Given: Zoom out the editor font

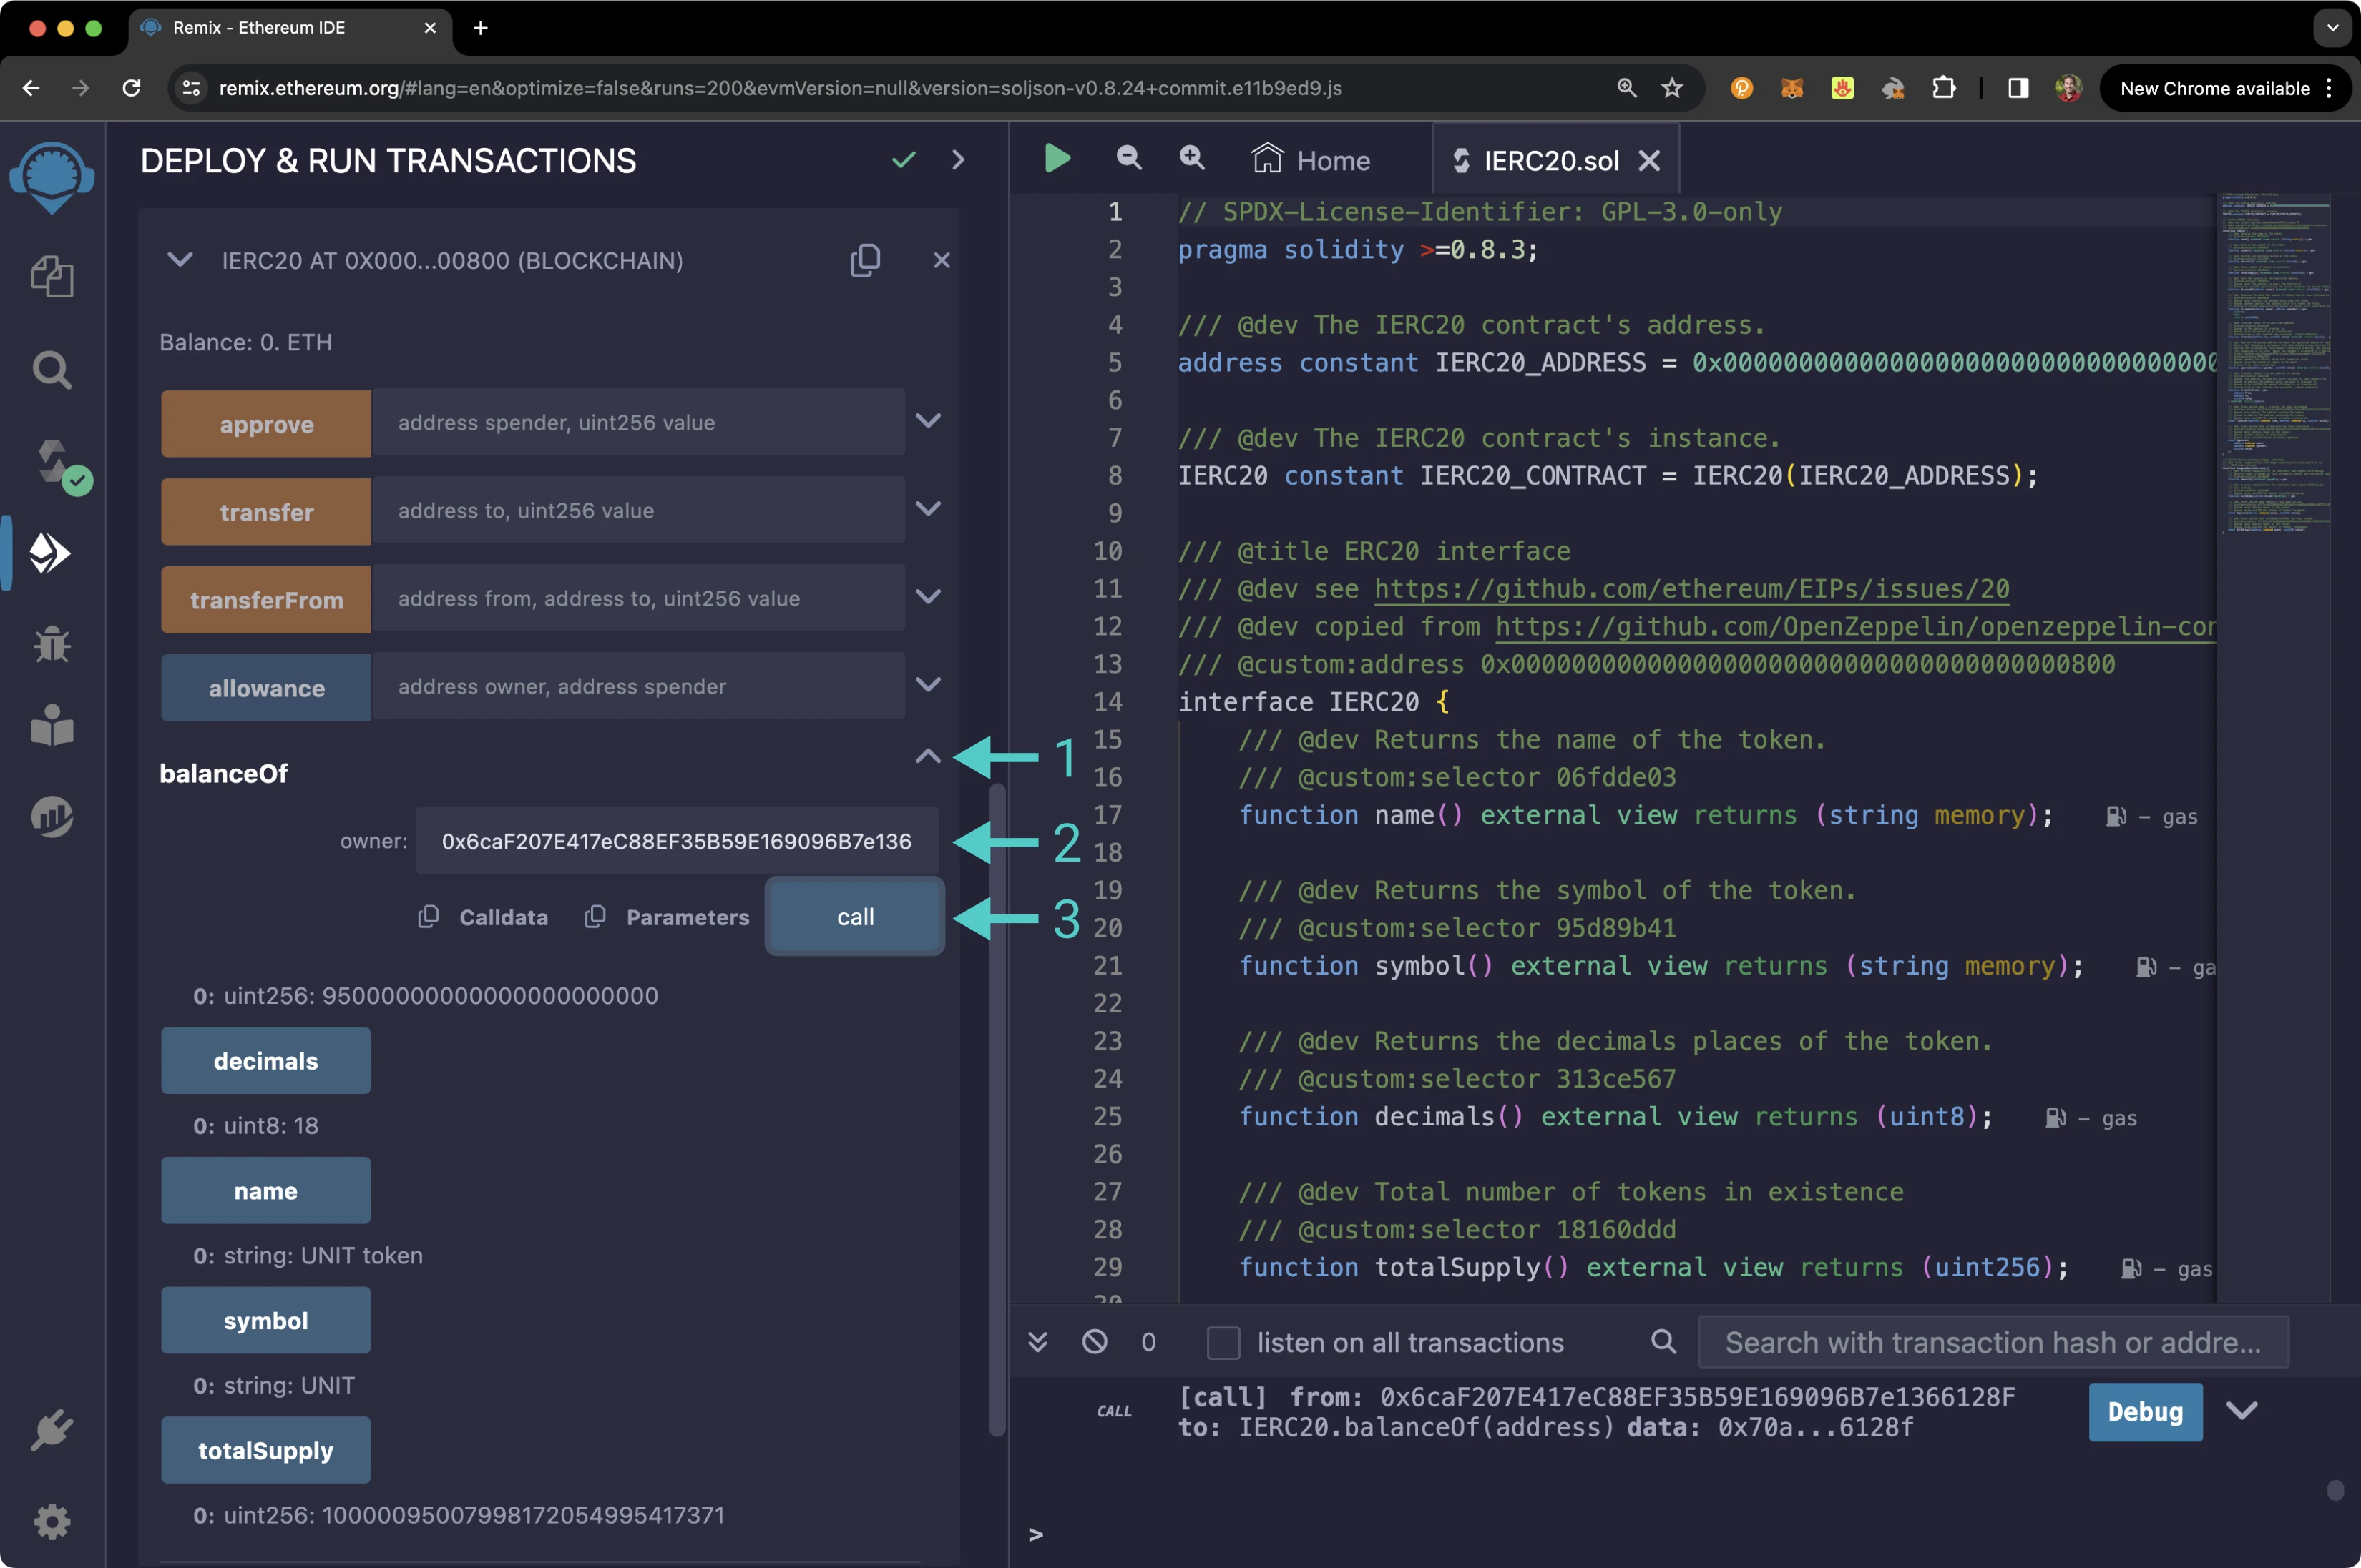Looking at the screenshot, I should point(1128,158).
